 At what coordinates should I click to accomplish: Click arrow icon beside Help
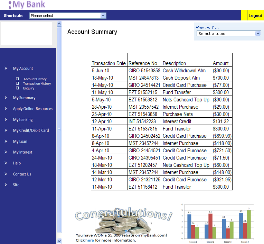pyautogui.click(x=6, y=163)
